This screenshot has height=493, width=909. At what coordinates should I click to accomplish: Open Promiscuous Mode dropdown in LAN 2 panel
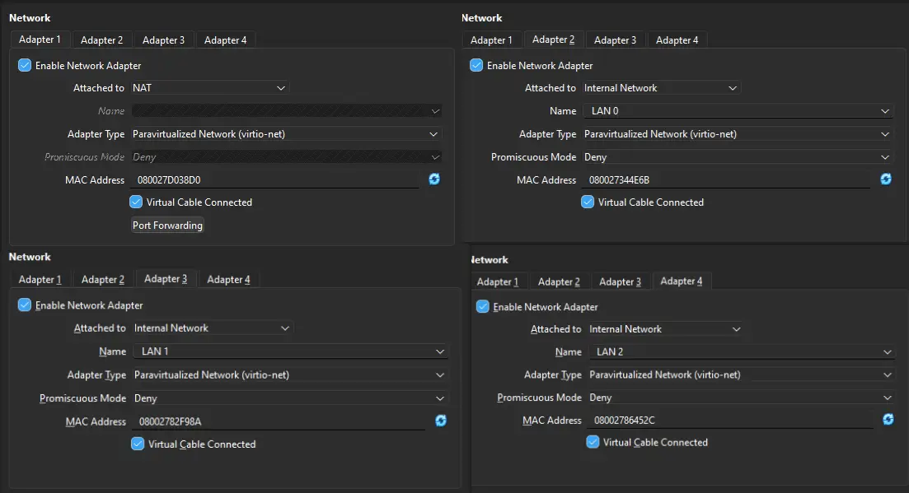click(740, 398)
